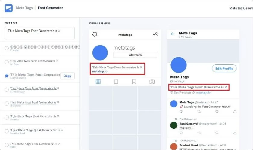253x150 pixels.
Task: Click into the Edit Text input box
Action: [39, 33]
